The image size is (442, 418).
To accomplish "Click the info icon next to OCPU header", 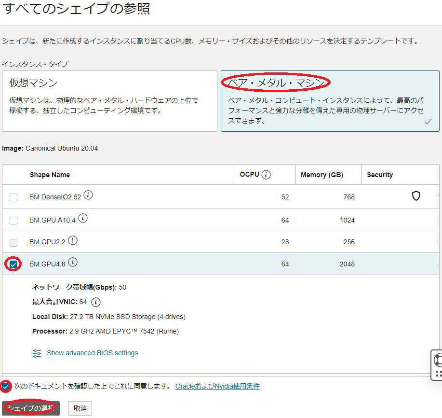I will (x=266, y=175).
